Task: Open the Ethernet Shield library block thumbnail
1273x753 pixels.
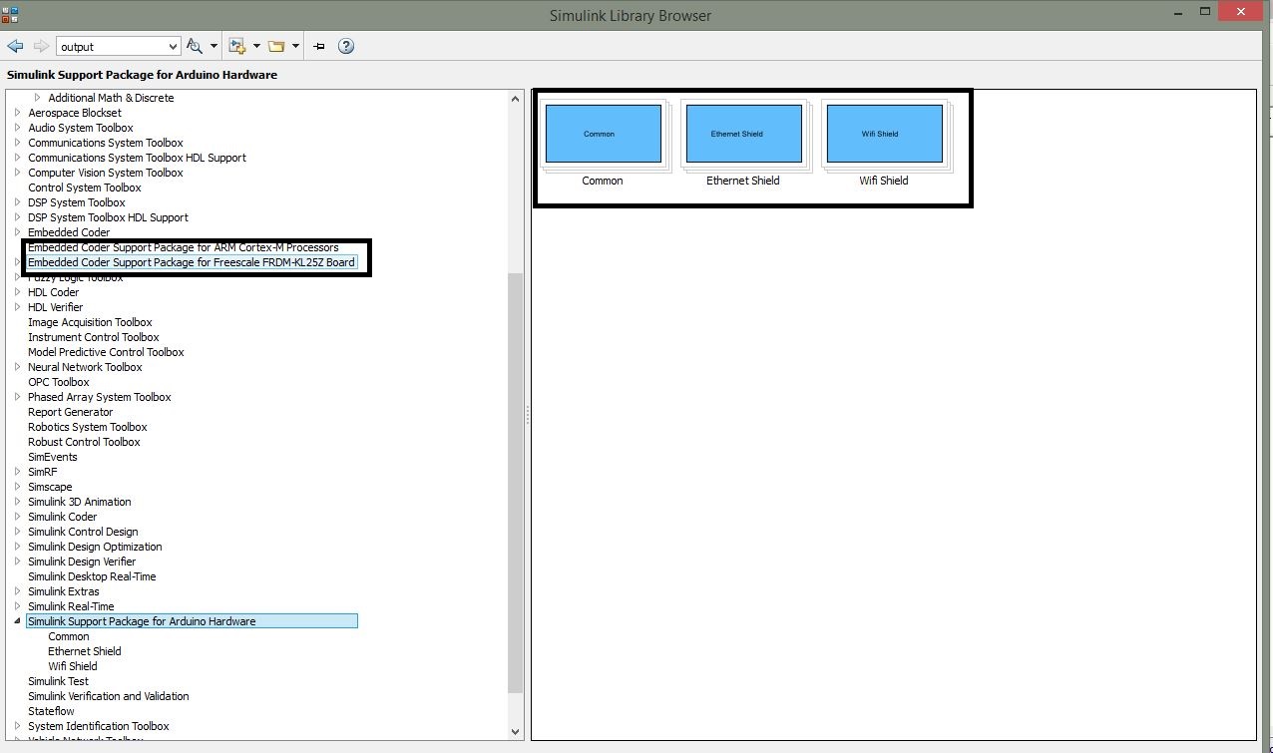Action: coord(744,134)
